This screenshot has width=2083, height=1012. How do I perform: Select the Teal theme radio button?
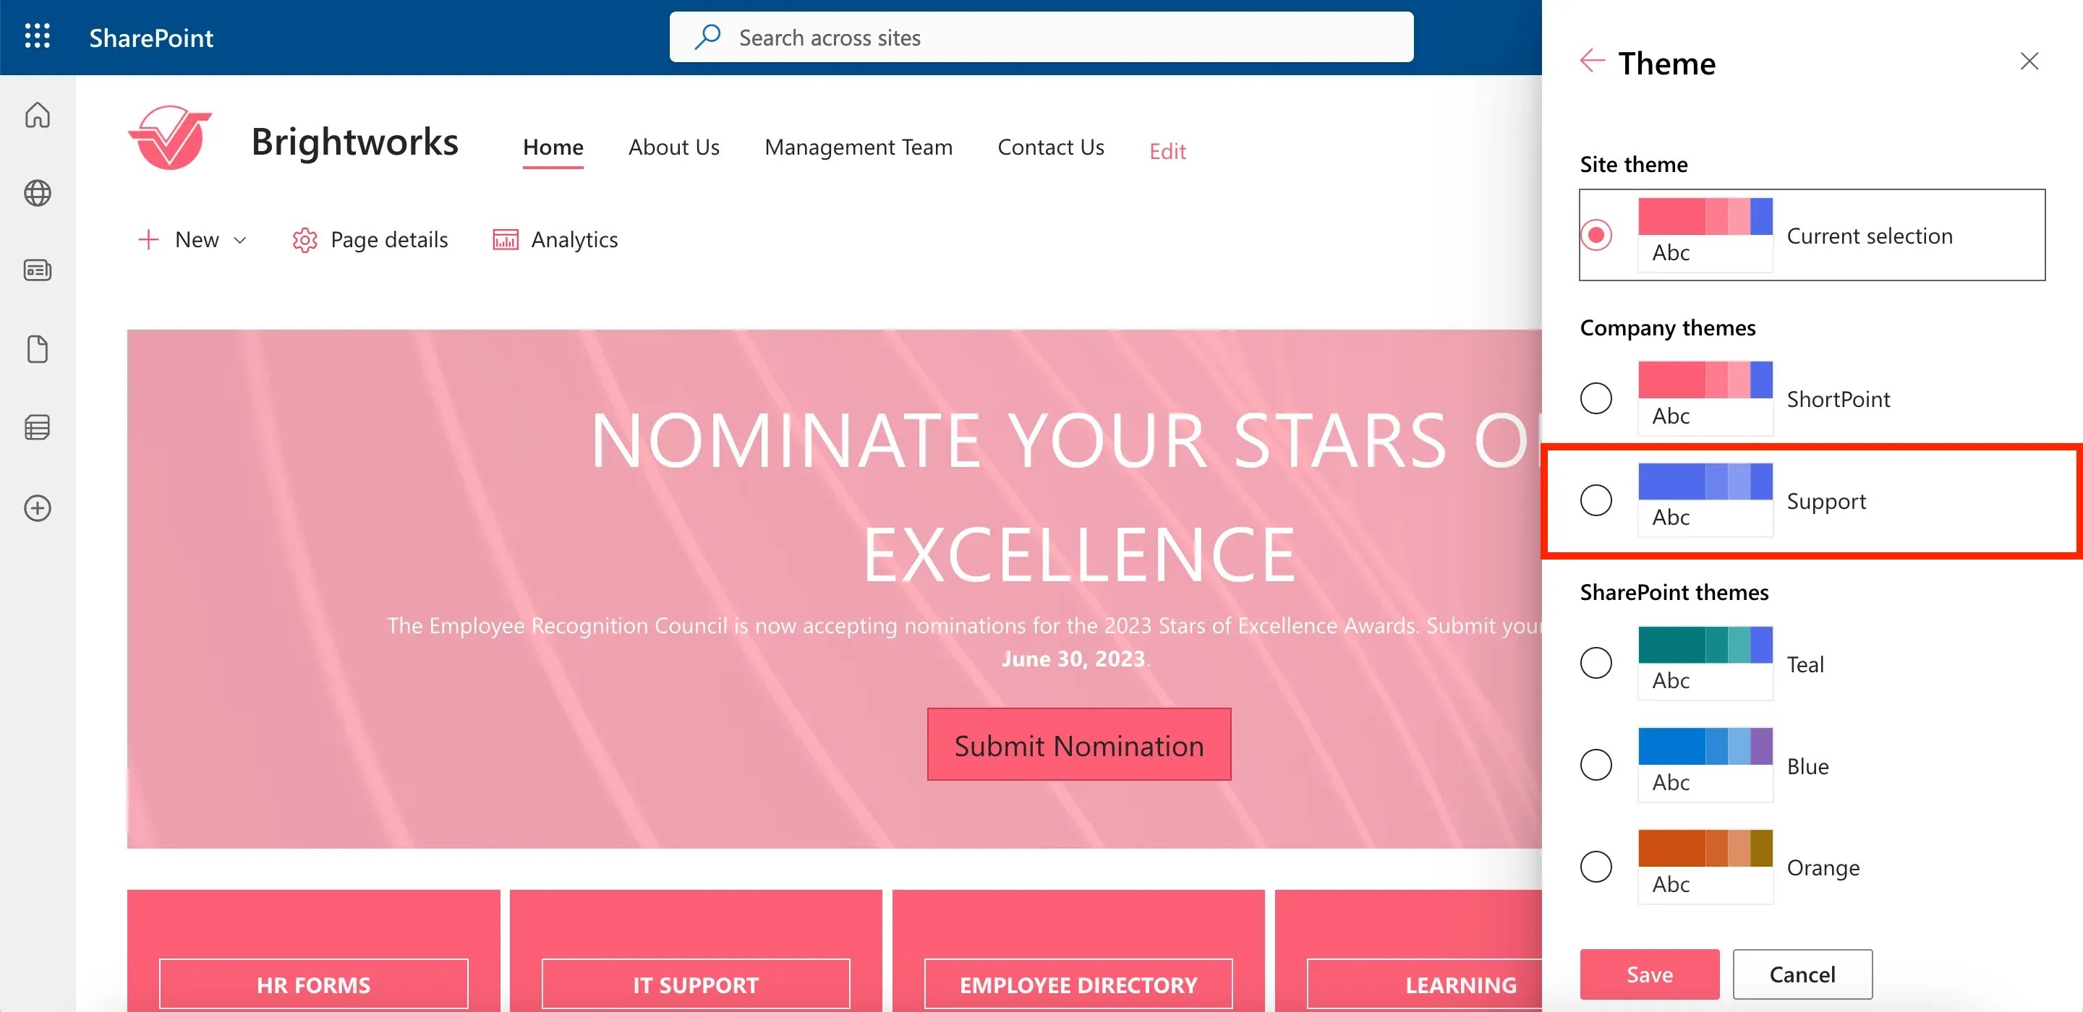coord(1596,664)
